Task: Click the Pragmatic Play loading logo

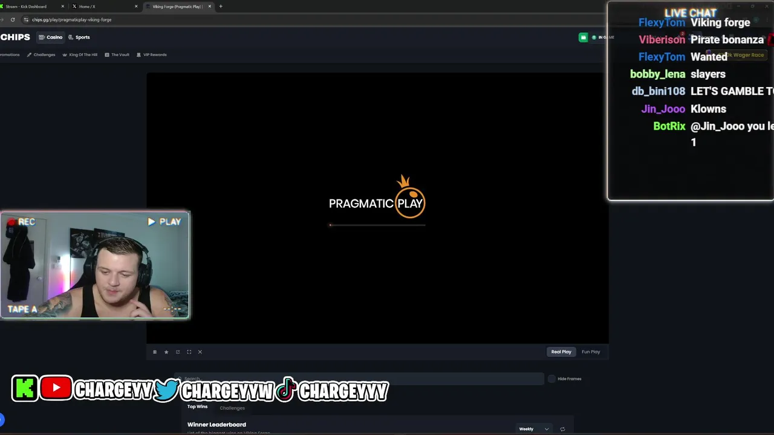Action: [x=377, y=198]
